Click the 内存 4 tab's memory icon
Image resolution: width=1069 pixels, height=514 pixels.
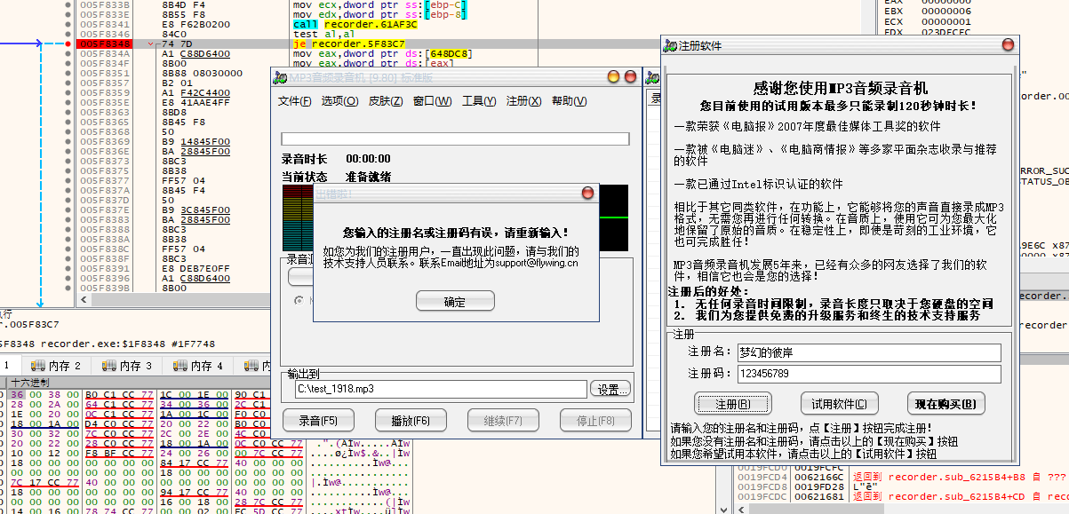(180, 366)
